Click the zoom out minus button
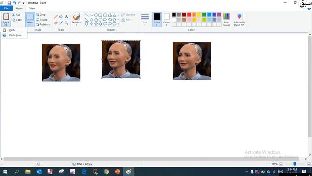312x176 pixels. coord(281,164)
